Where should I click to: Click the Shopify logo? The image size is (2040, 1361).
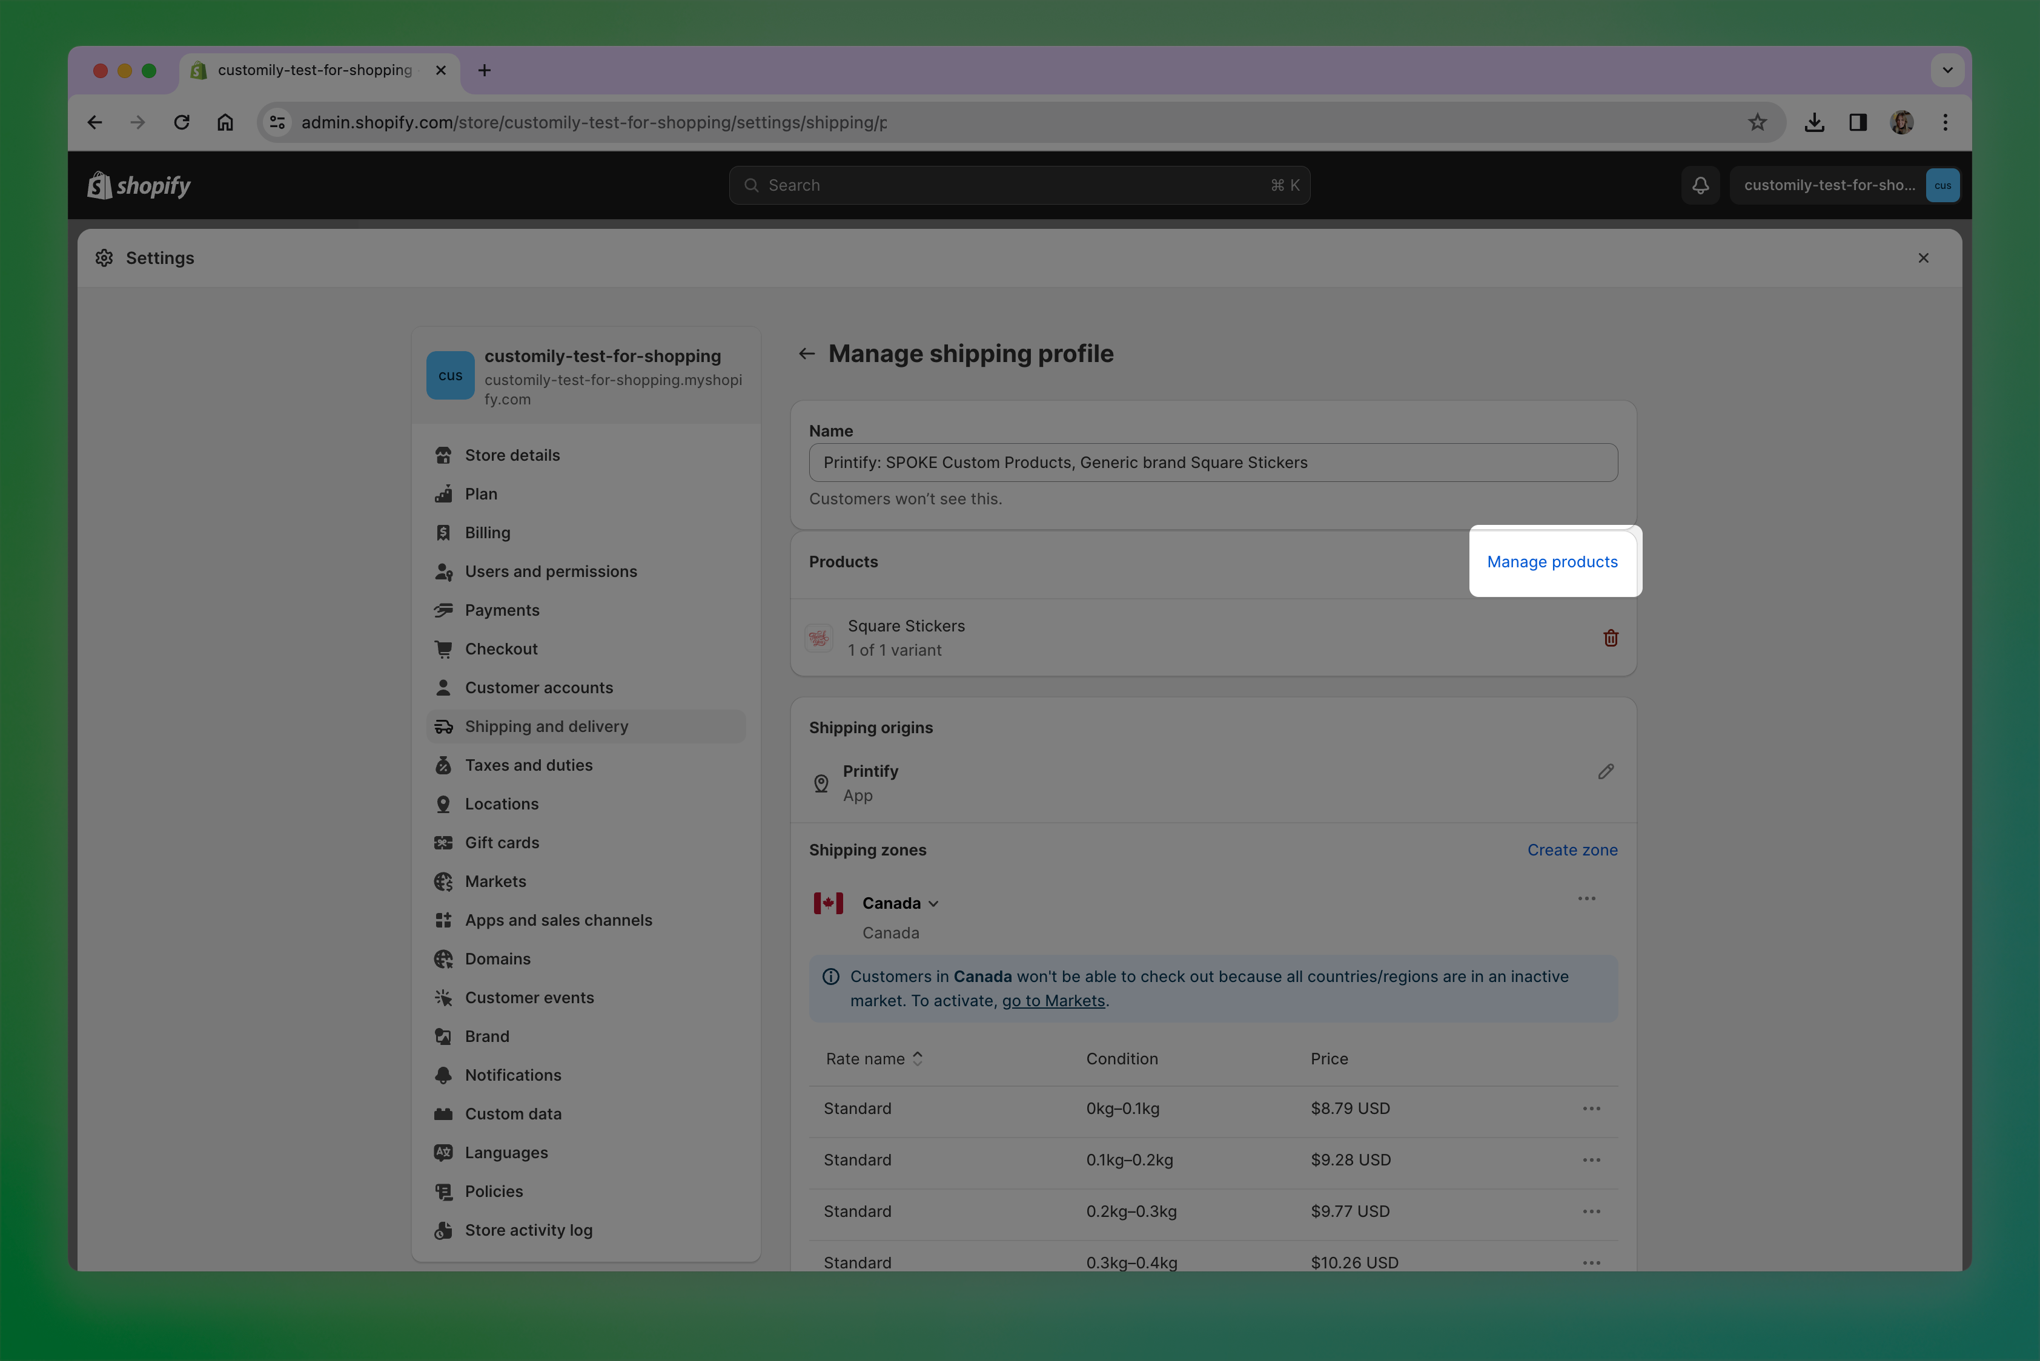[x=139, y=185]
